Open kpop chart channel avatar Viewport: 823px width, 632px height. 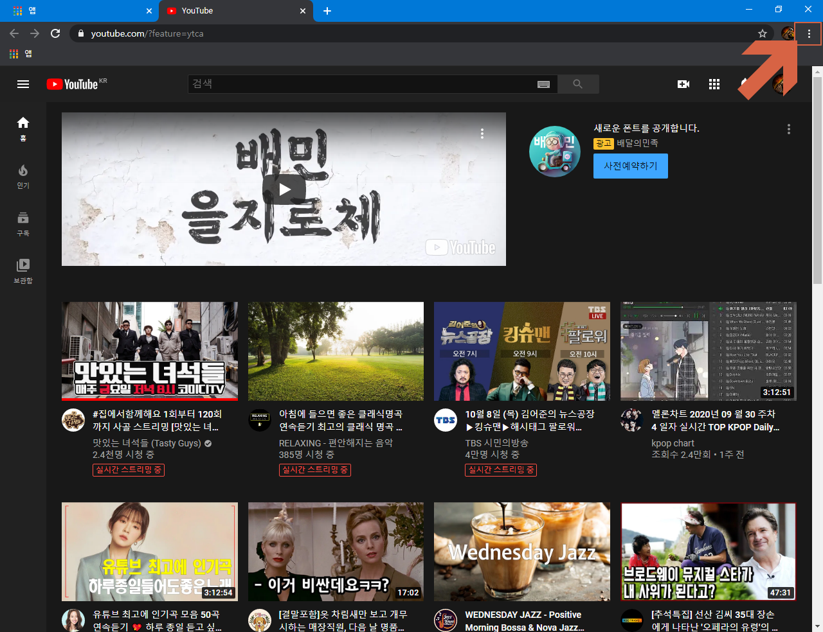tap(632, 420)
